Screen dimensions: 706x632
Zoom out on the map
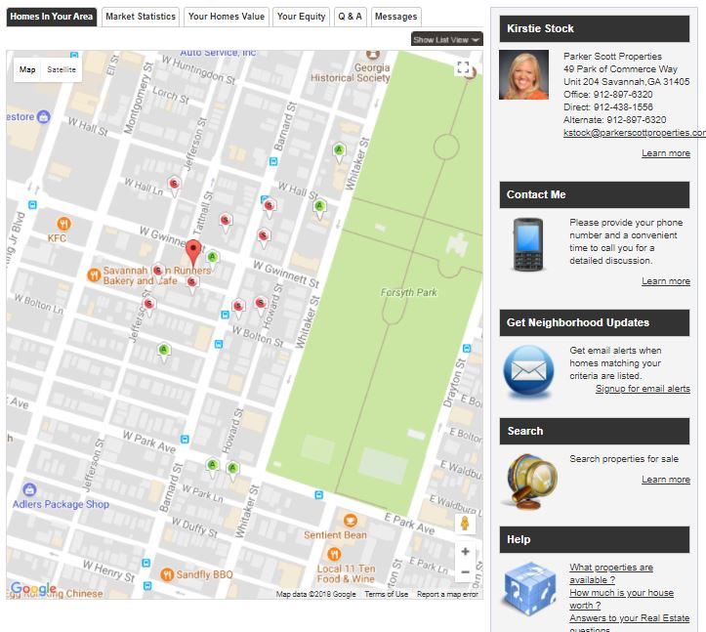(465, 572)
